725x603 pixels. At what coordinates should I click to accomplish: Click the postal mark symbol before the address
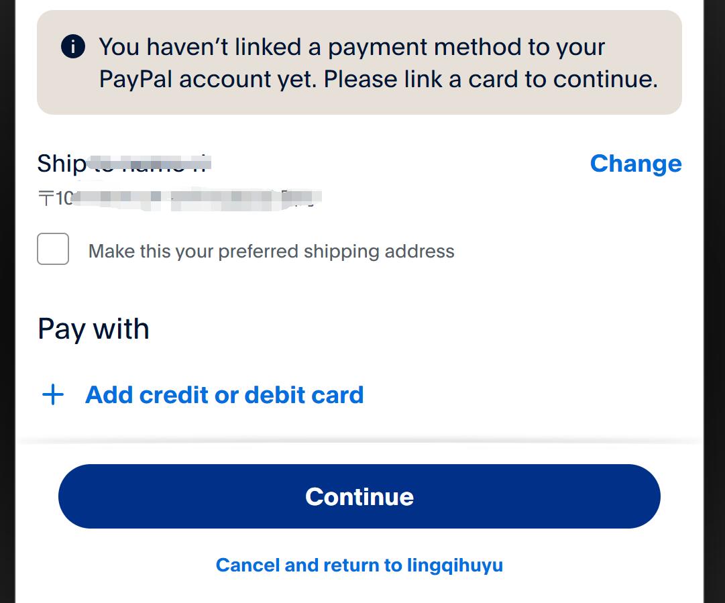[46, 198]
